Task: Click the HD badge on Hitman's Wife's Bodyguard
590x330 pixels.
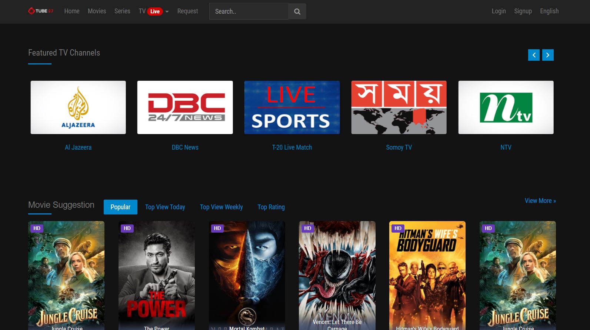Action: 398,228
